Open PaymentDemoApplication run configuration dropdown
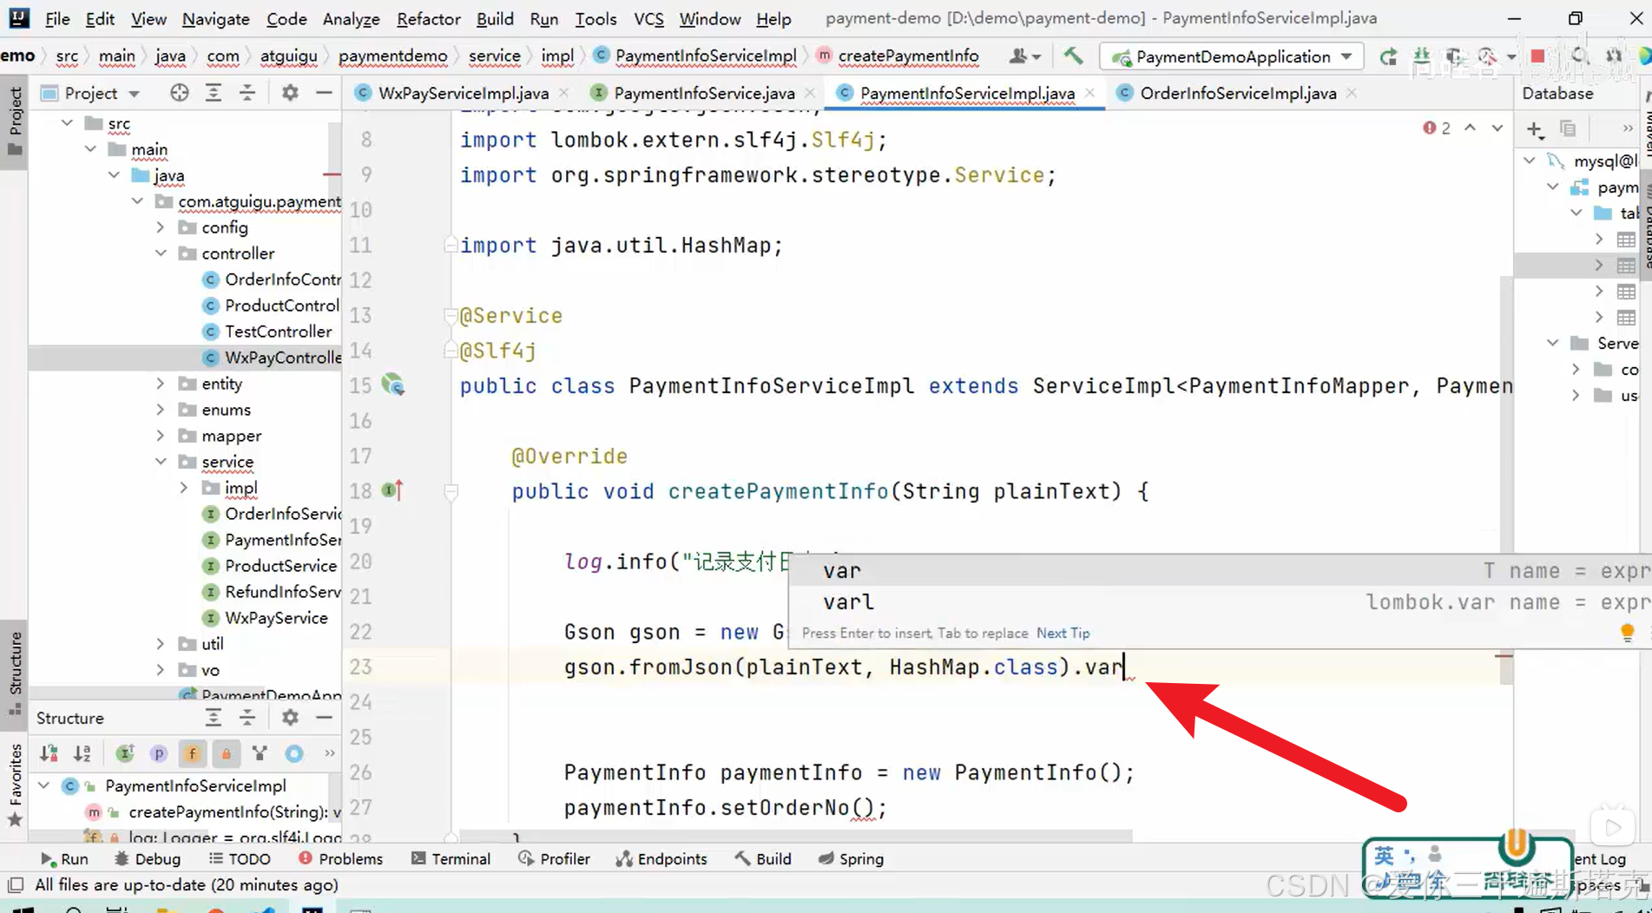 [x=1232, y=56]
